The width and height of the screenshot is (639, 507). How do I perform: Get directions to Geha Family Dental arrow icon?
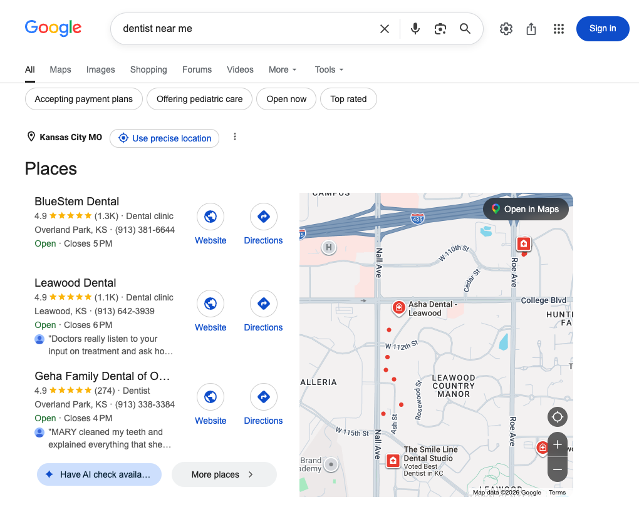pyautogui.click(x=264, y=397)
